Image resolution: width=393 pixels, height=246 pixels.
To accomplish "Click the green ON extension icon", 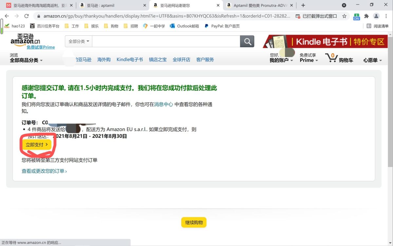I will [356, 17].
